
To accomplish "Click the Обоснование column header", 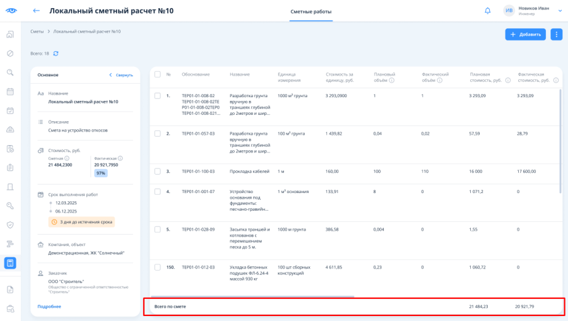I will coord(196,74).
